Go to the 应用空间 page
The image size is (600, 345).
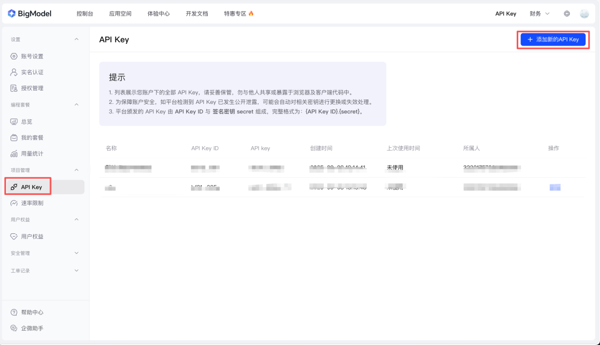[x=120, y=13]
